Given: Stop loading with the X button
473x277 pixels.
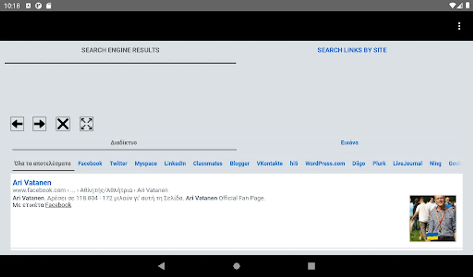Looking at the screenshot, I should (x=63, y=124).
